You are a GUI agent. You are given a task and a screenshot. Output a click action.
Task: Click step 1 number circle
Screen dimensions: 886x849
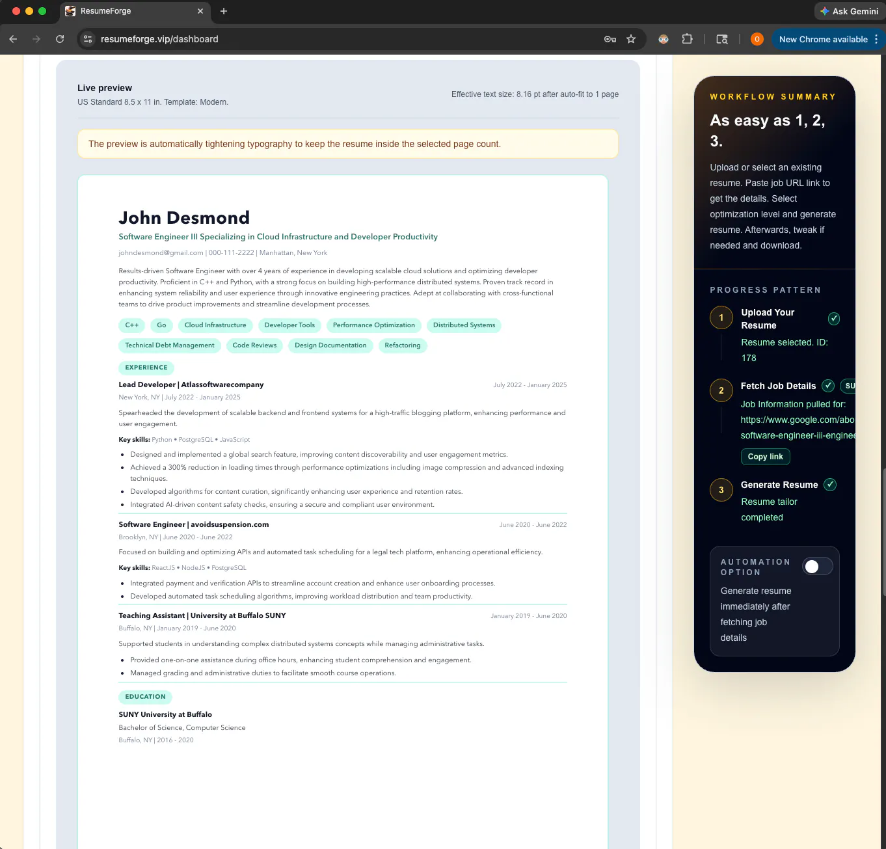click(721, 317)
